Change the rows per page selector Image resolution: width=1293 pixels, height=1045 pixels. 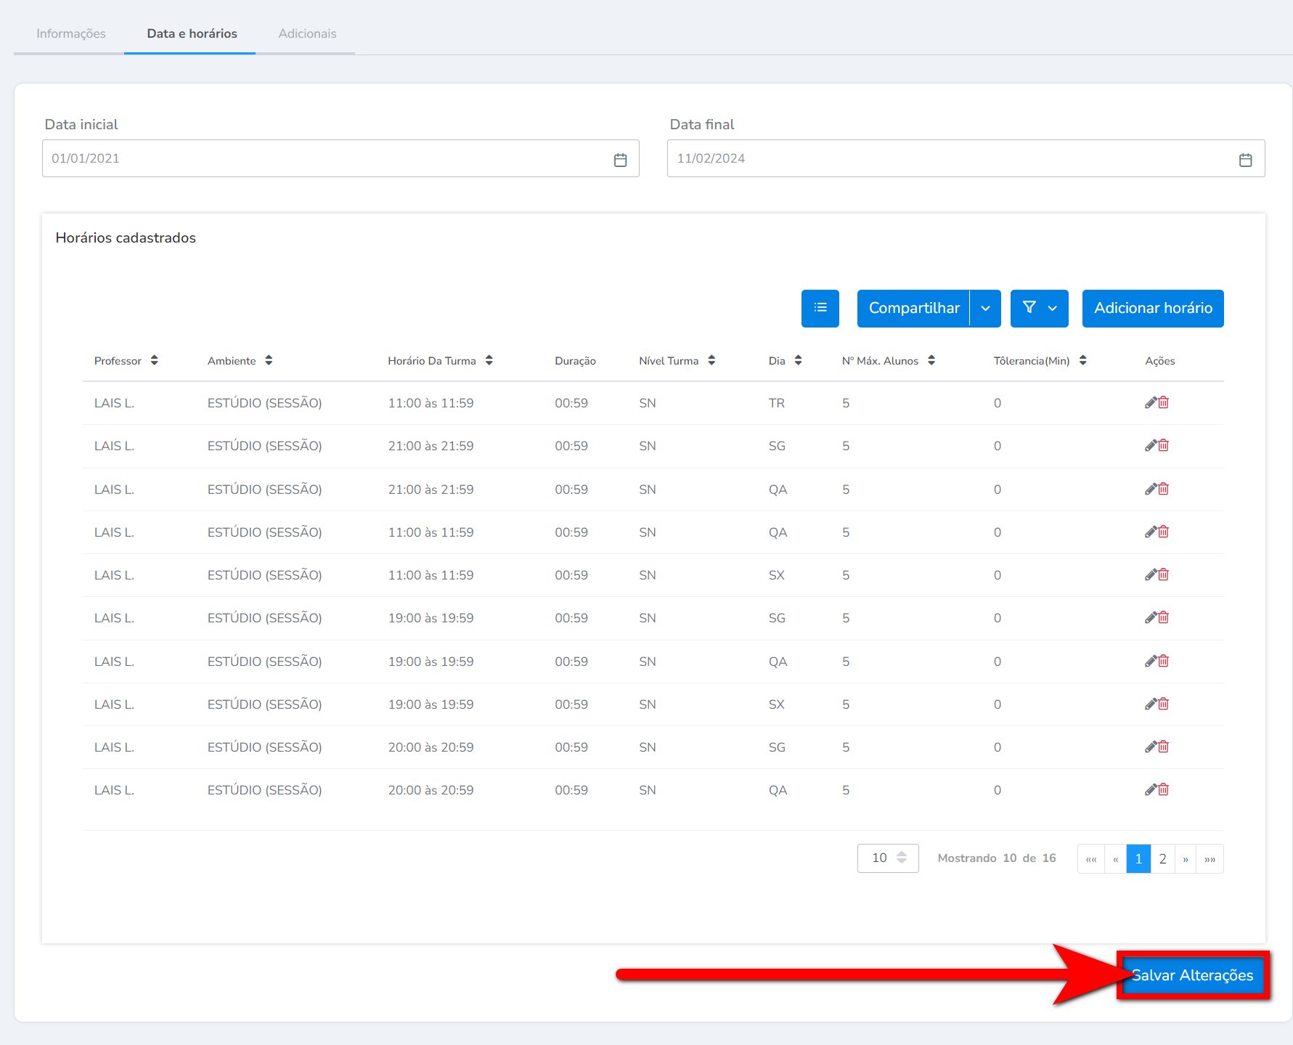(x=887, y=858)
